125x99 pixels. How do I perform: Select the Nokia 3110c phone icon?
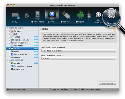pos(37,15)
